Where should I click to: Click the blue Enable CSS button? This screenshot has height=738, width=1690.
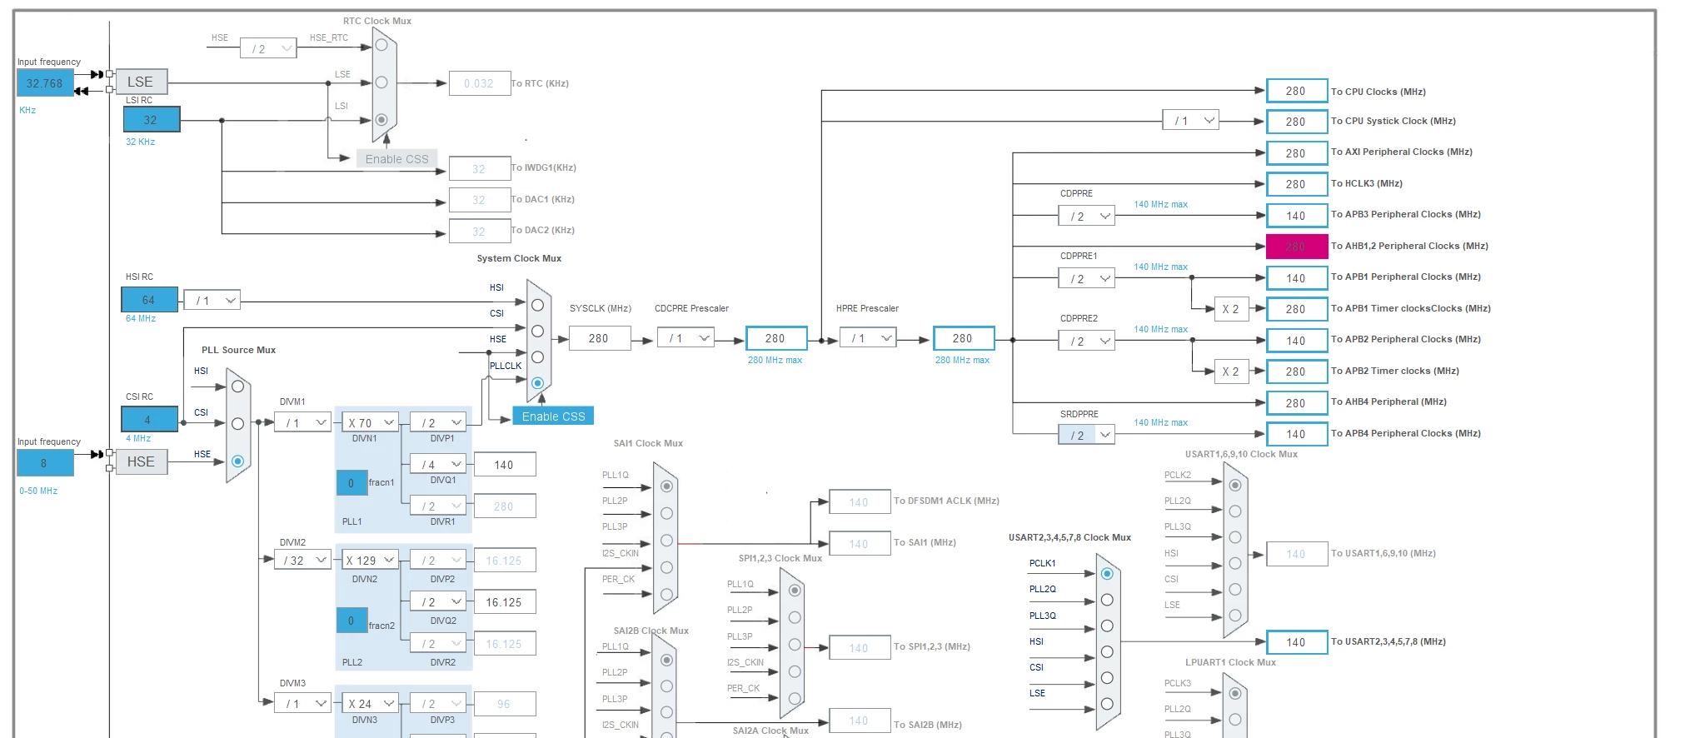click(553, 416)
